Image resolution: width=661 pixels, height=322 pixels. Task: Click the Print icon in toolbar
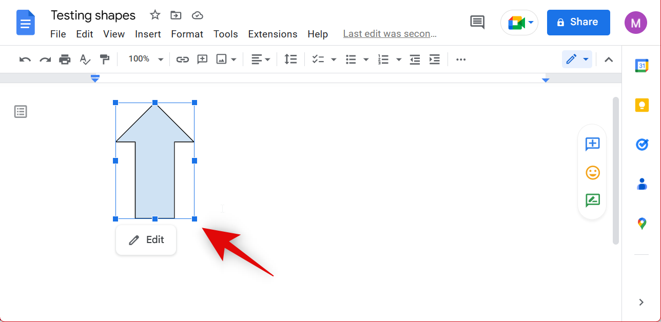[x=65, y=59]
